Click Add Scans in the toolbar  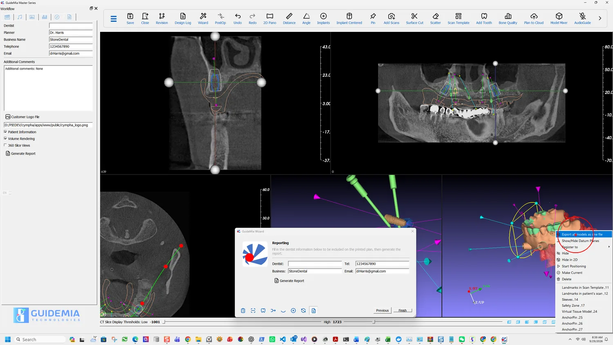[392, 18]
